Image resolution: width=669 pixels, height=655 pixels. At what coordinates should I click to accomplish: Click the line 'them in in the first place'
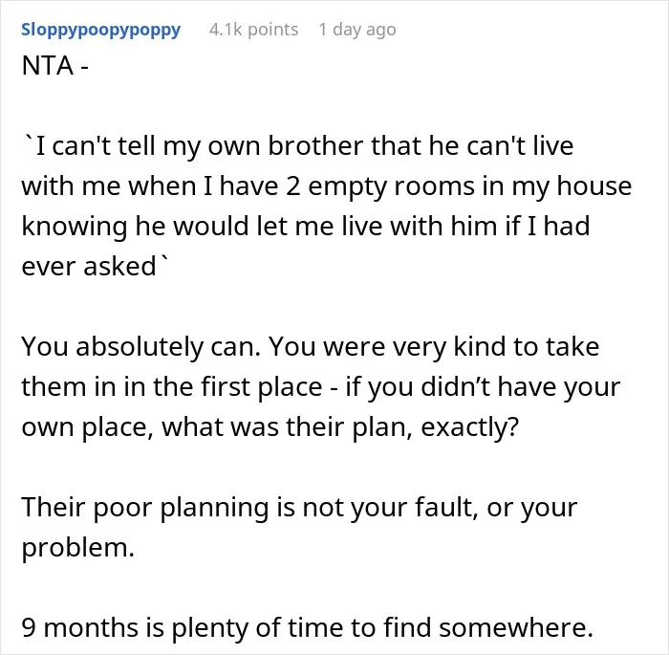[172, 387]
